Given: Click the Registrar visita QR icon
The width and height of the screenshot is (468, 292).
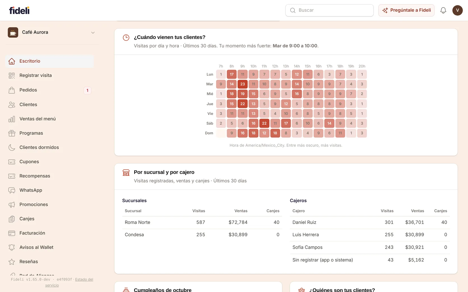Looking at the screenshot, I should tap(12, 76).
